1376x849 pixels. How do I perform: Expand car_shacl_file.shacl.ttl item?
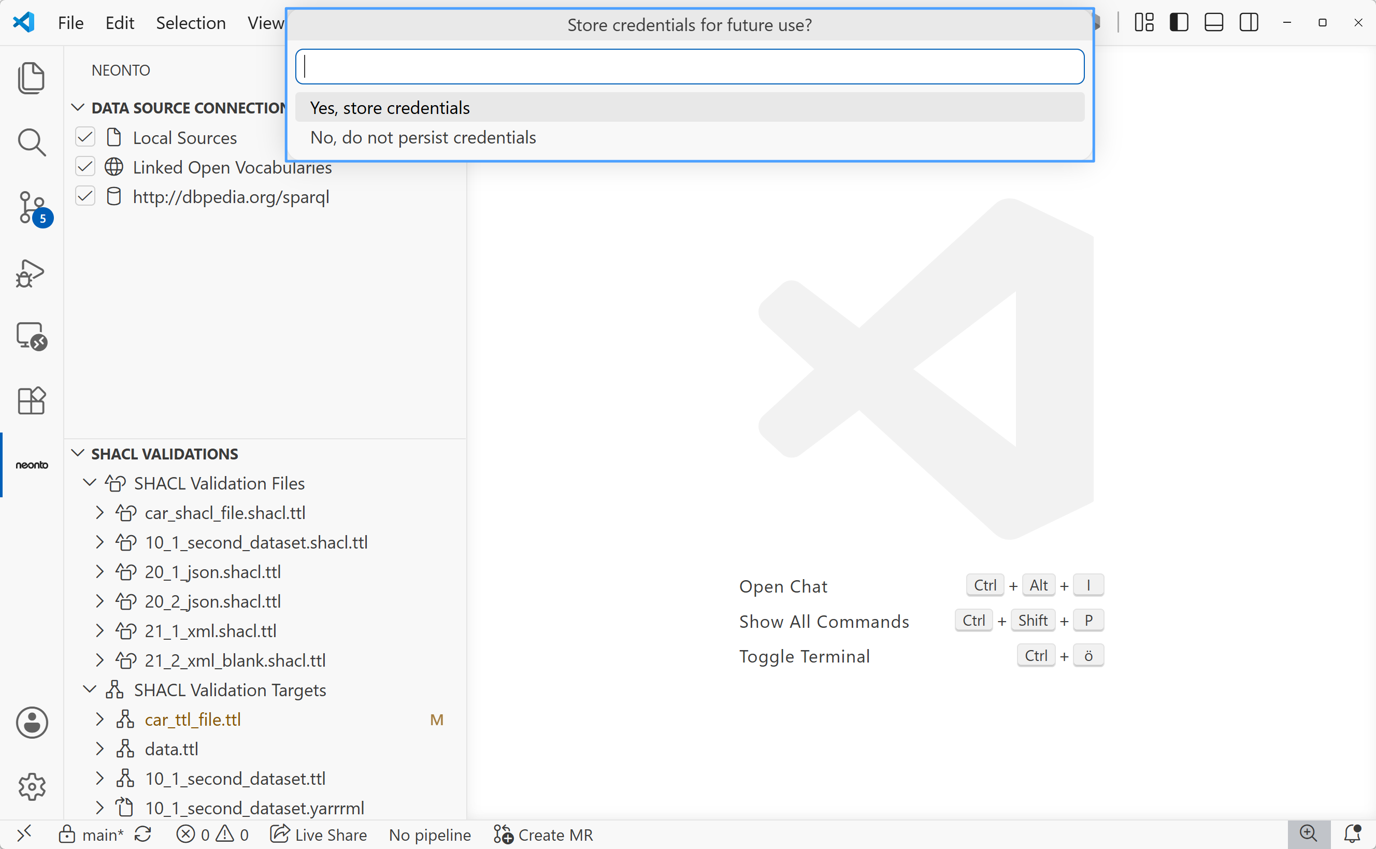pyautogui.click(x=99, y=513)
